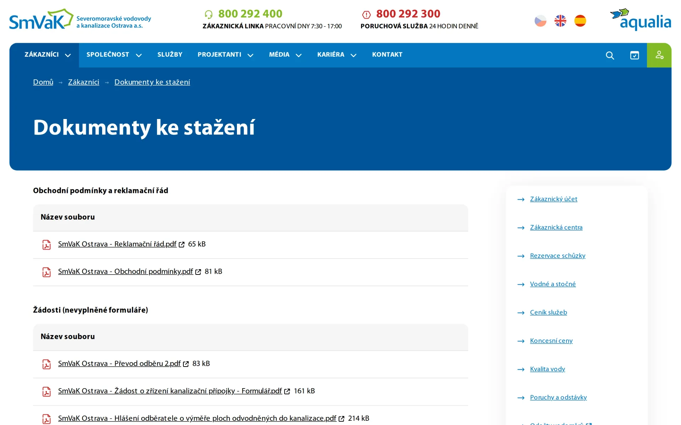Screen dimensions: 681x425
Task: Open Ceník služeb sidebar link
Action: coord(548,312)
